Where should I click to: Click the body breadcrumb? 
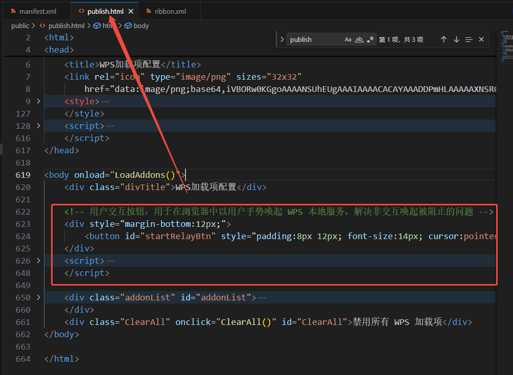[141, 26]
